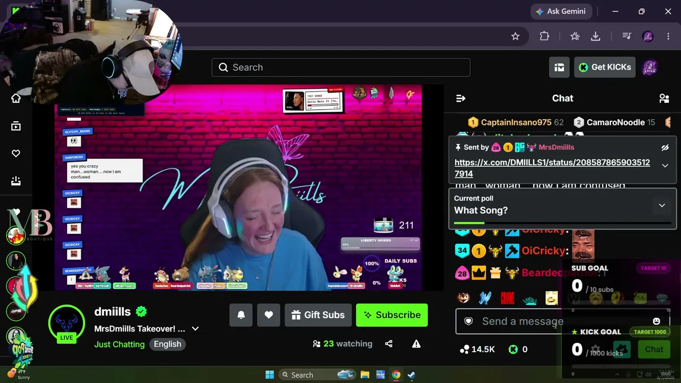Image resolution: width=681 pixels, height=383 pixels.
Task: Bookmark this tab with the star icon
Action: click(x=515, y=36)
